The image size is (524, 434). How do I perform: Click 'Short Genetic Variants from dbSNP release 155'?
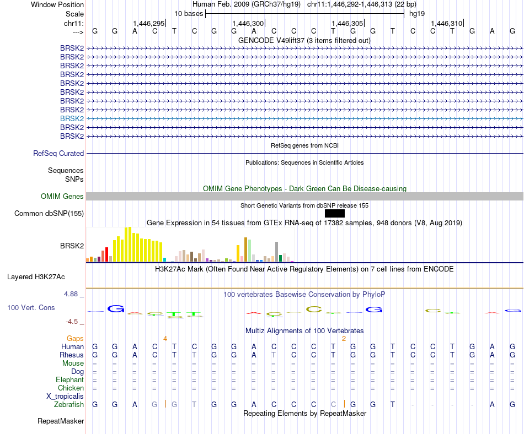tap(304, 205)
